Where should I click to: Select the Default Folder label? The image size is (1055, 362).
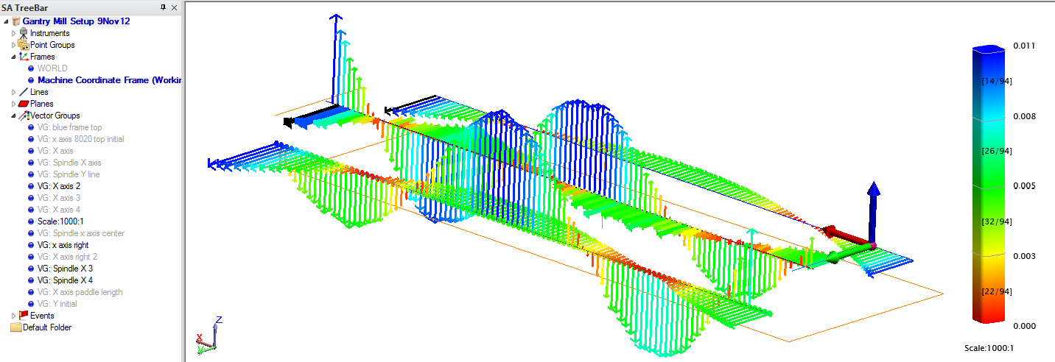point(47,327)
